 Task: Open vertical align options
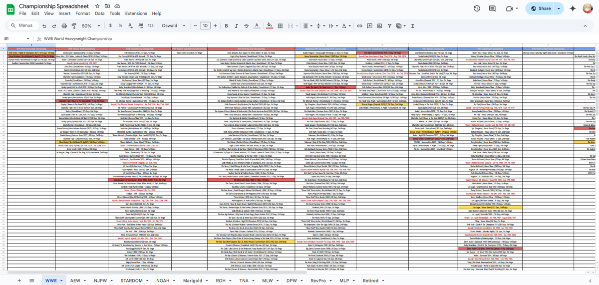pyautogui.click(x=320, y=26)
